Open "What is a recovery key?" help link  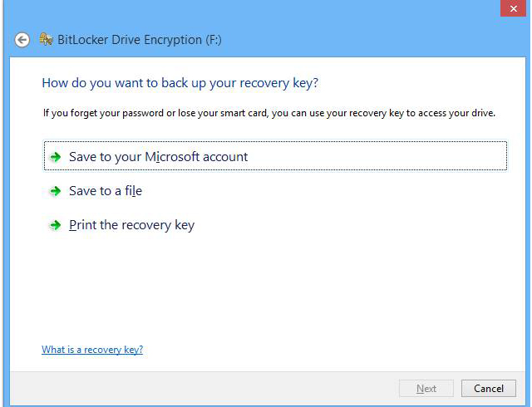point(92,350)
